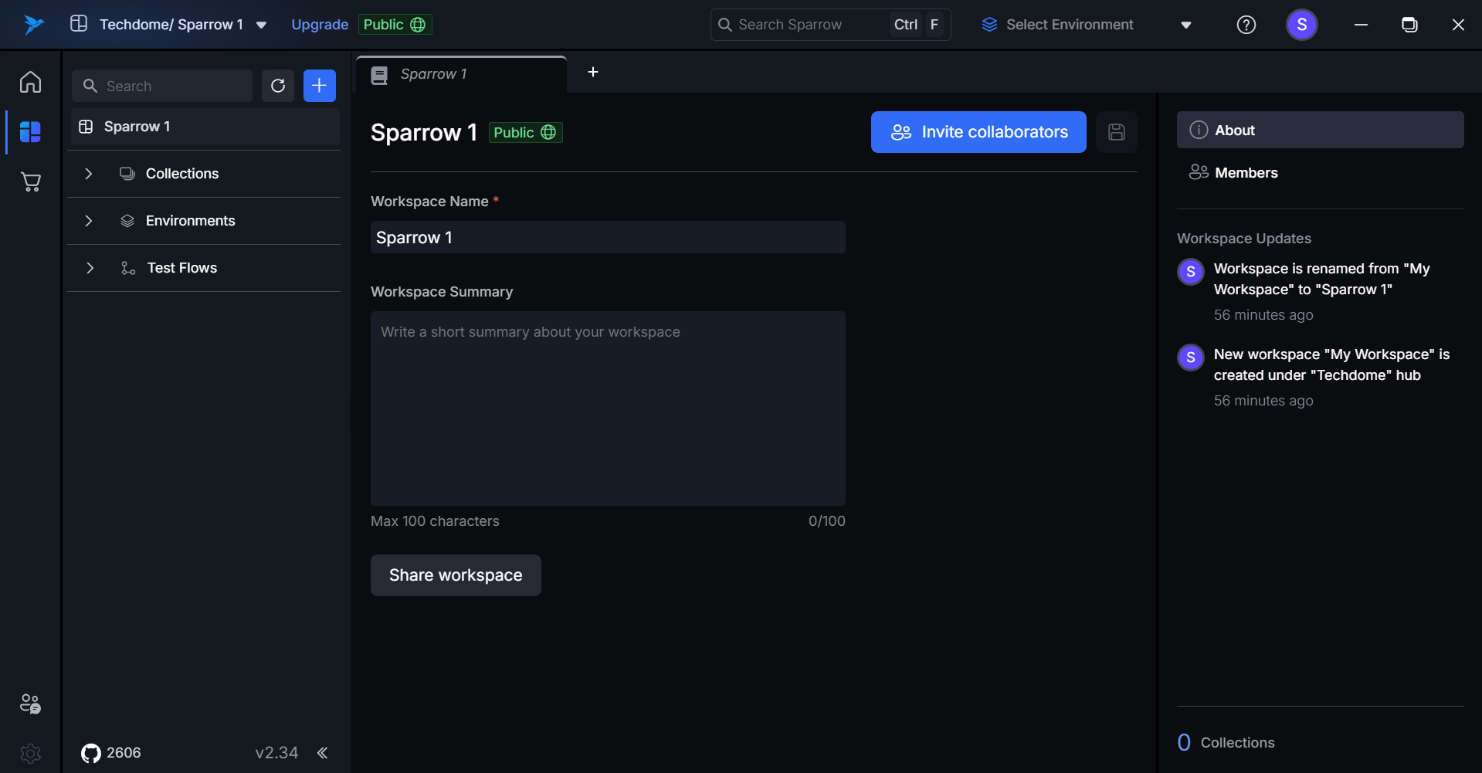Open the GitHub stars link
This screenshot has height=773, width=1482.
point(111,753)
